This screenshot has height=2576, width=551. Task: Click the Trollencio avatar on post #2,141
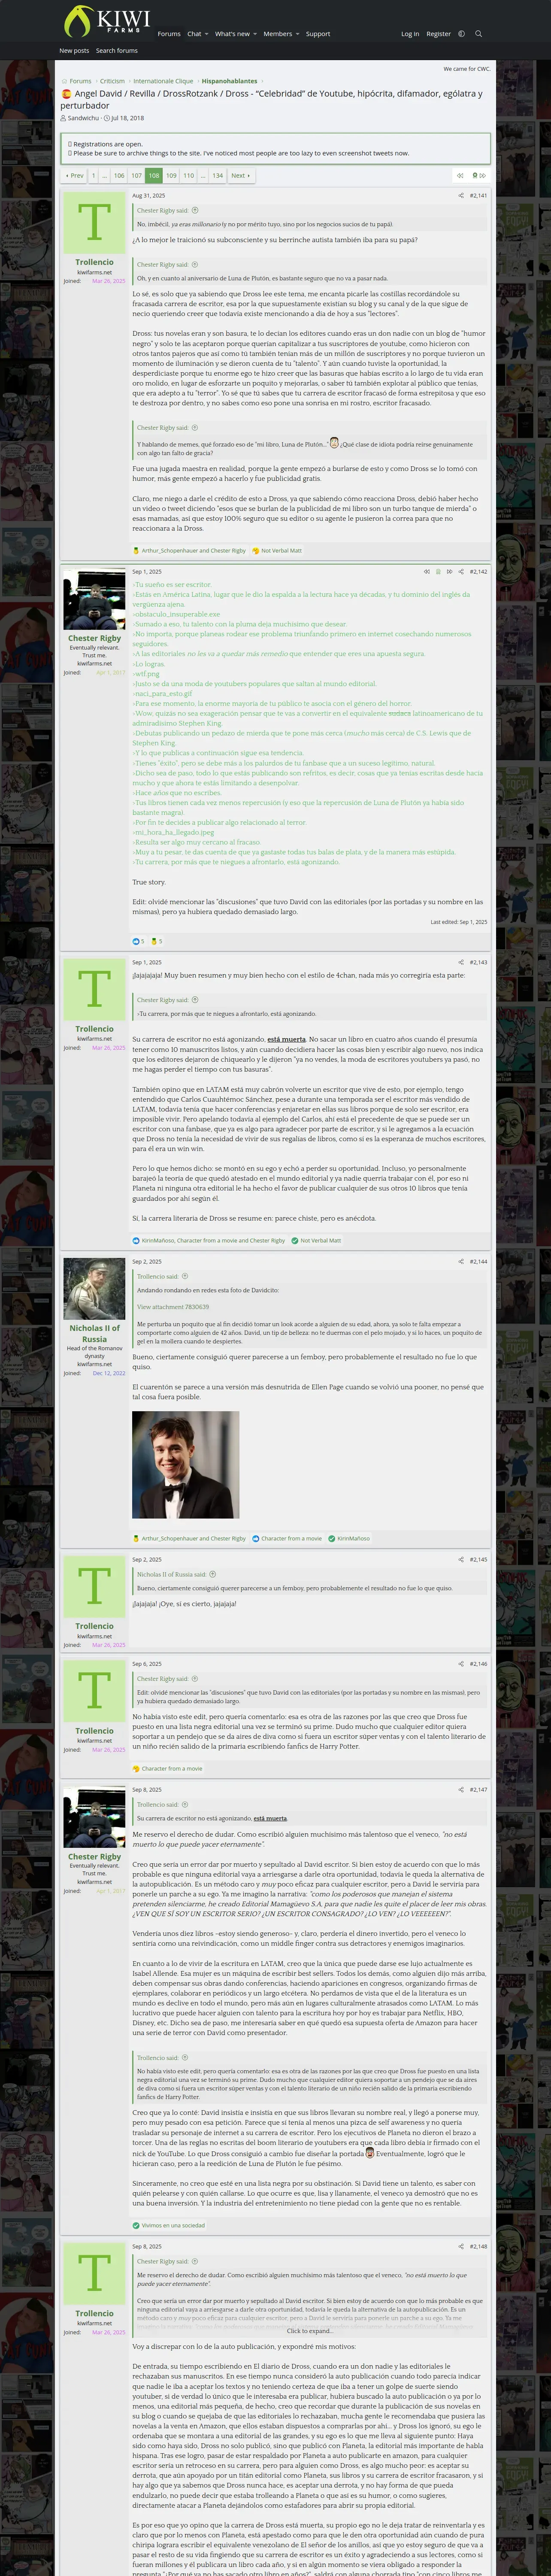[94, 222]
